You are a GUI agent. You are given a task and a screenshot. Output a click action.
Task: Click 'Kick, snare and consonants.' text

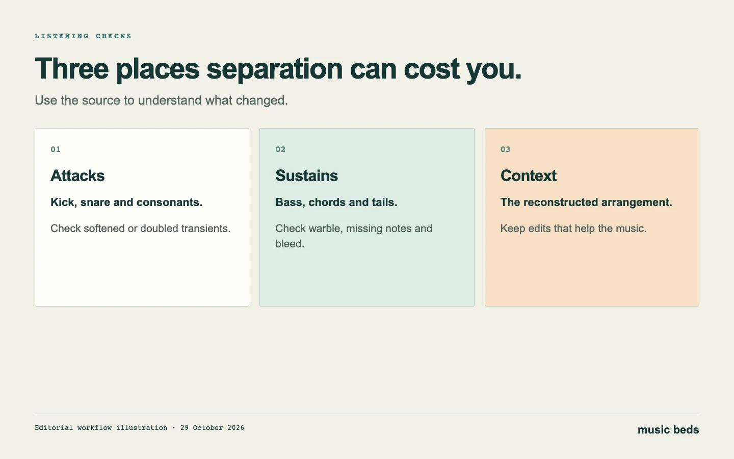[126, 202]
